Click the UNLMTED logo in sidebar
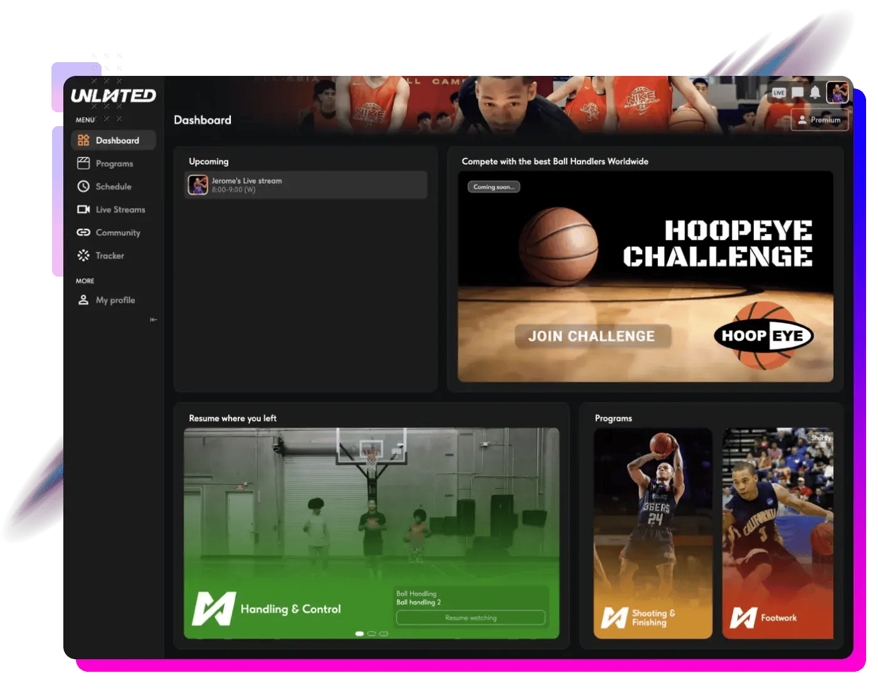Screen dimensions: 878x690 point(114,95)
